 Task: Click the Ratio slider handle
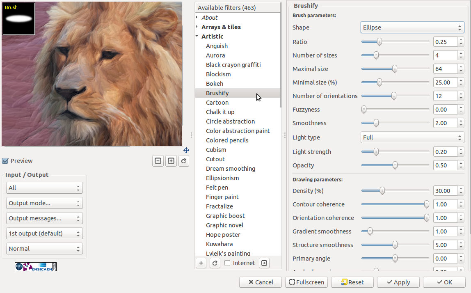(380, 42)
